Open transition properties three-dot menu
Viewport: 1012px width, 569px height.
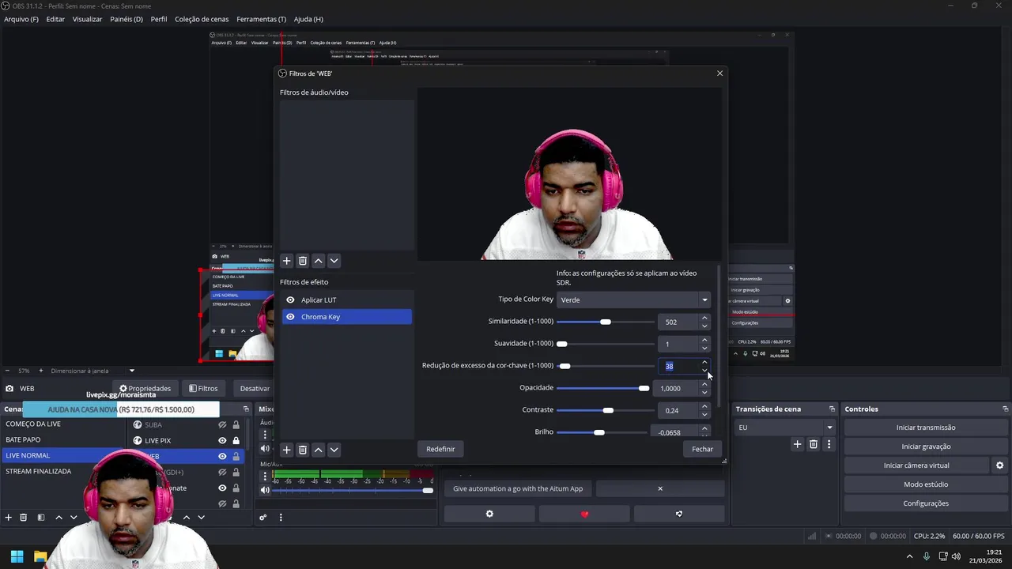point(829,445)
